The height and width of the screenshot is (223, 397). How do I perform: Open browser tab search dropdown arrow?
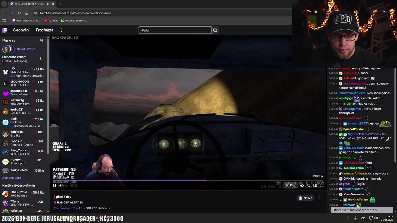coord(4,4)
